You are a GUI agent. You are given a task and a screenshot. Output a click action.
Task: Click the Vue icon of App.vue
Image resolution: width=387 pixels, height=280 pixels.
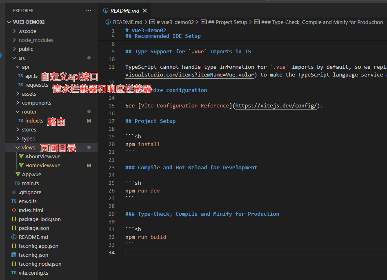[18, 174]
